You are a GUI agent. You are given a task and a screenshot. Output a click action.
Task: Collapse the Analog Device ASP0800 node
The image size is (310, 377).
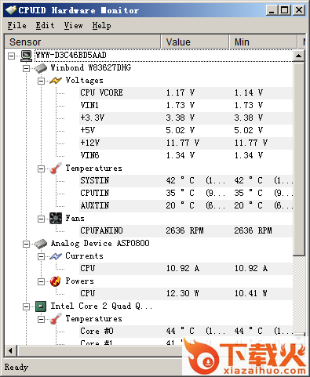coord(26,244)
